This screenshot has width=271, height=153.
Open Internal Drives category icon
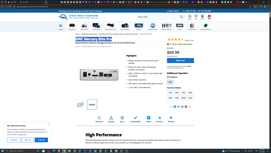pos(84,27)
